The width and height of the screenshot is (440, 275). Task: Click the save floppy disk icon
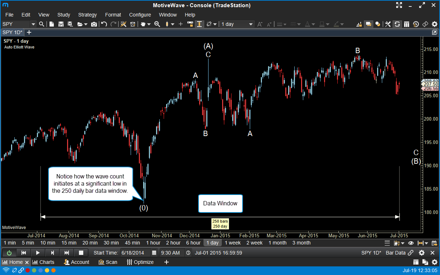[x=61, y=24]
